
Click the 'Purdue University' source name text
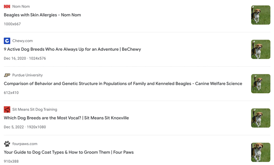pyautogui.click(x=27, y=75)
